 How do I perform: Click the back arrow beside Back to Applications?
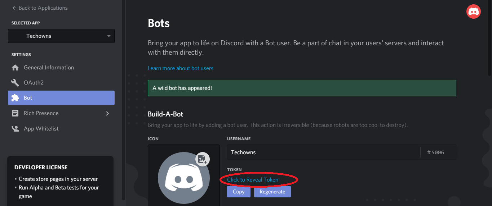click(x=14, y=8)
